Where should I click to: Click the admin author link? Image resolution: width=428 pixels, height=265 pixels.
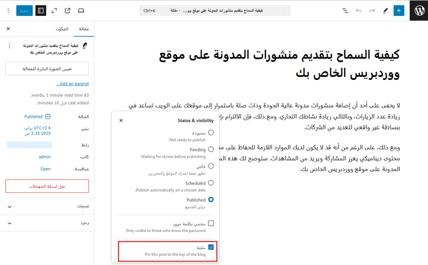(x=45, y=157)
